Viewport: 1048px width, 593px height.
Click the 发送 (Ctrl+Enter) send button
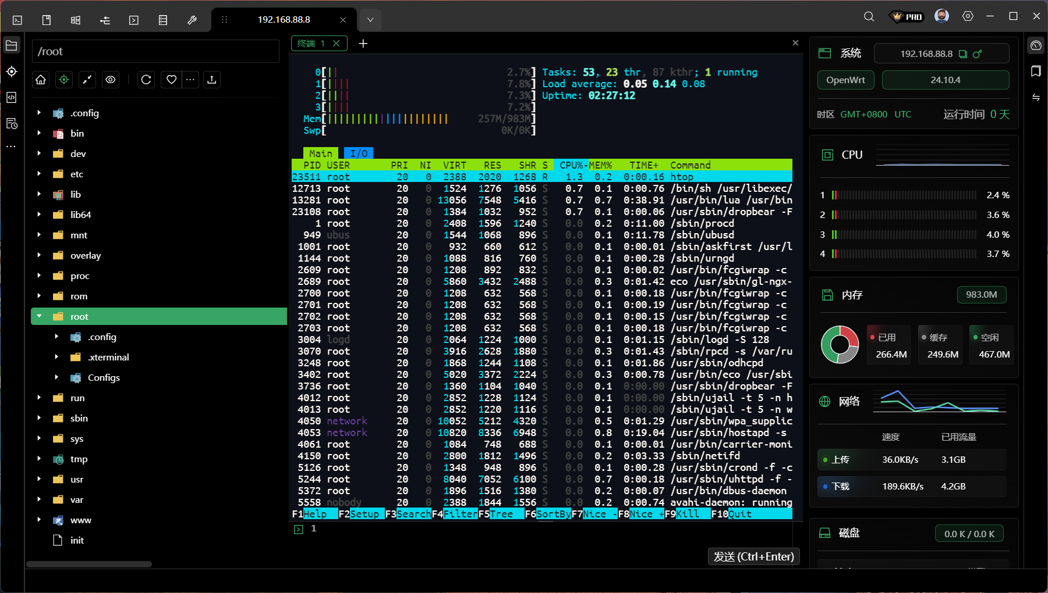[x=753, y=556]
